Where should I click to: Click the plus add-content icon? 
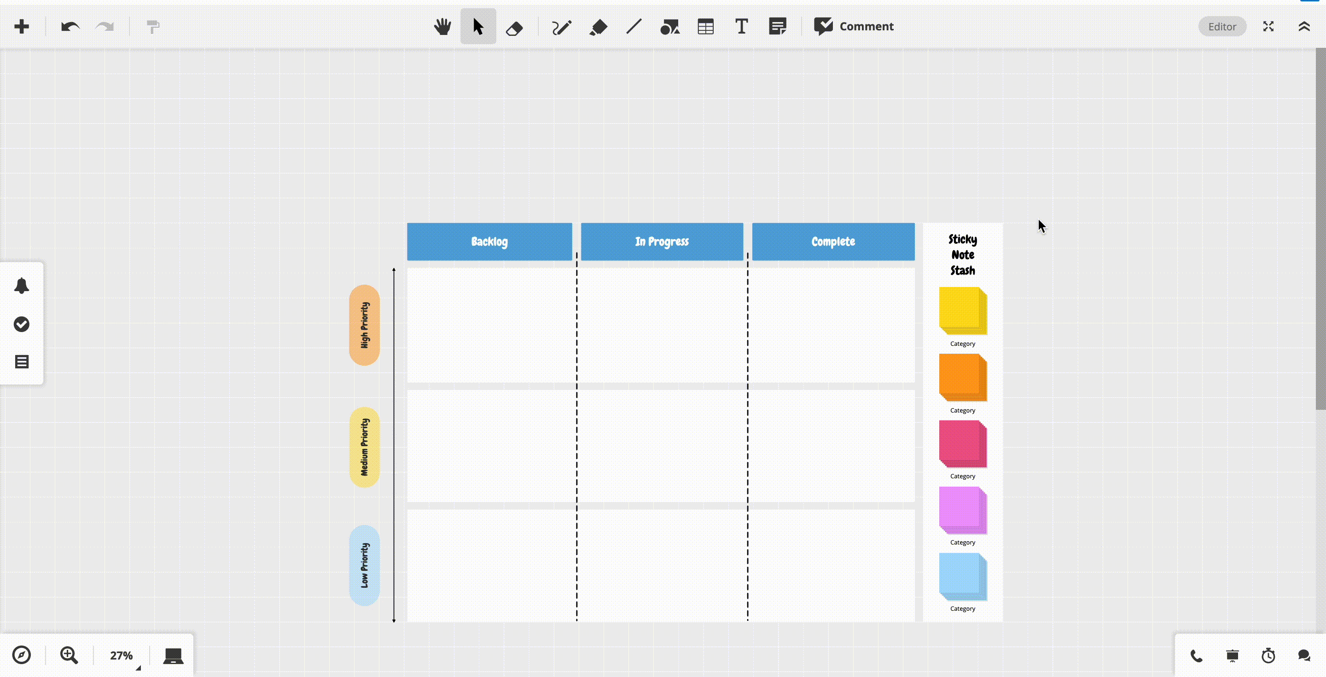22,27
